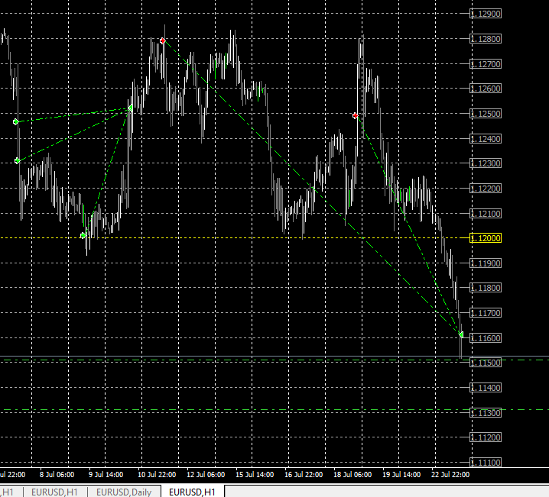Select the green buy arrow near 1.12300
The height and width of the screenshot is (497, 549).
(x=18, y=161)
